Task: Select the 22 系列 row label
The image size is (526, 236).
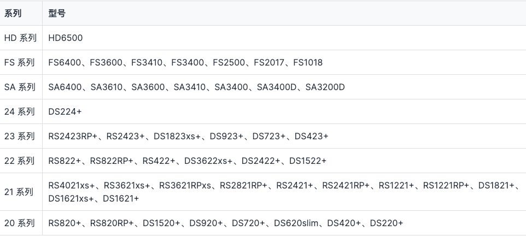Action: pyautogui.click(x=20, y=161)
